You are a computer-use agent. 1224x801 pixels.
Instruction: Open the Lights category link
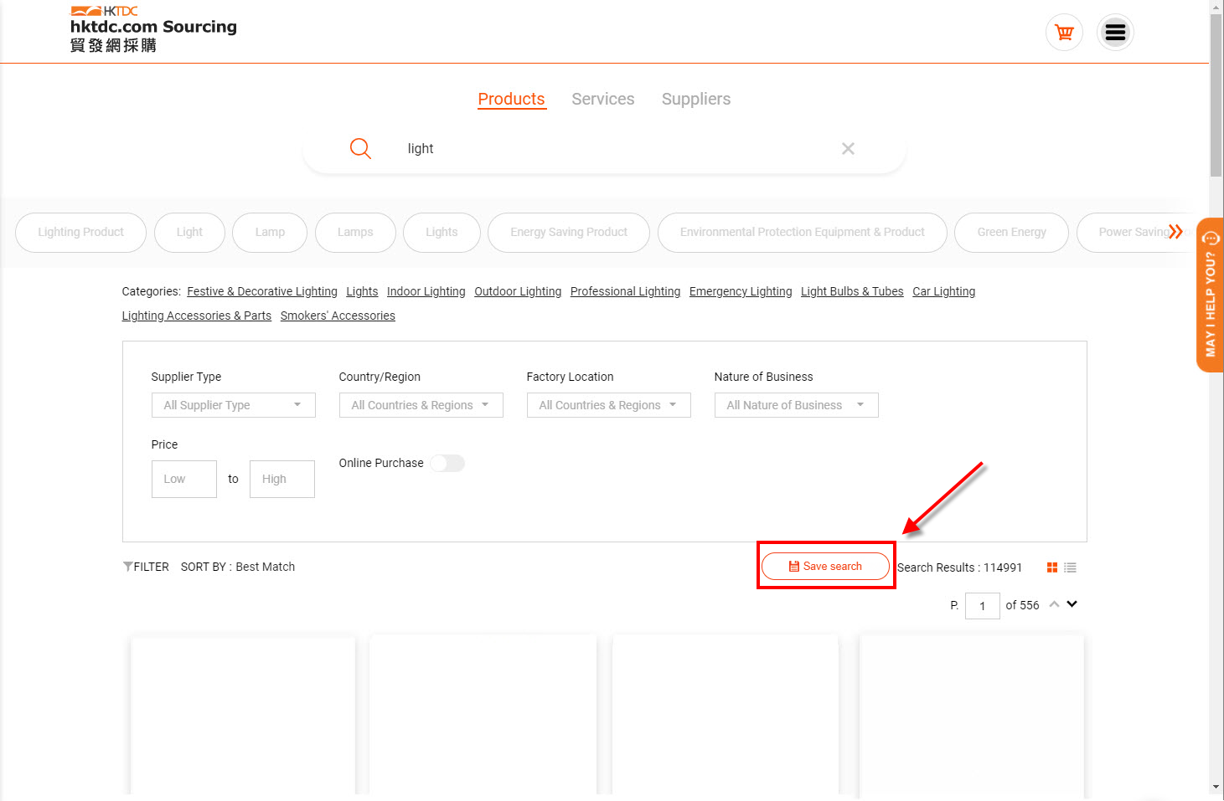tap(362, 291)
